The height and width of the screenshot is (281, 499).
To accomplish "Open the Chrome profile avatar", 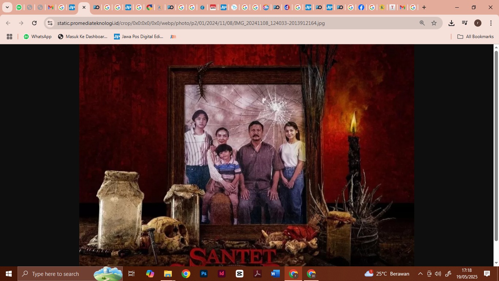I will point(477,23).
